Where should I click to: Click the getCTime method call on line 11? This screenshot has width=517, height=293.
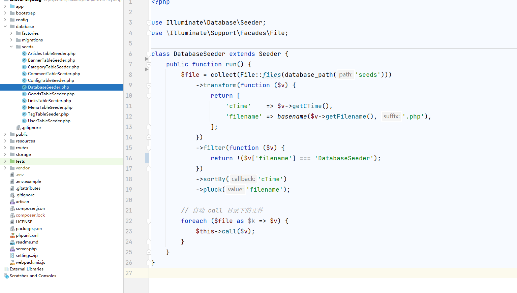(x=307, y=106)
